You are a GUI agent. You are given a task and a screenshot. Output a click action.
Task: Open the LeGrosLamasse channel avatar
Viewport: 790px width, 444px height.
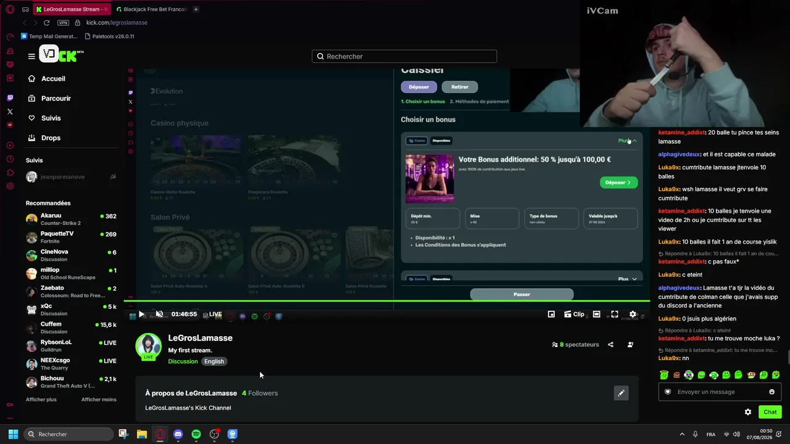pos(148,346)
